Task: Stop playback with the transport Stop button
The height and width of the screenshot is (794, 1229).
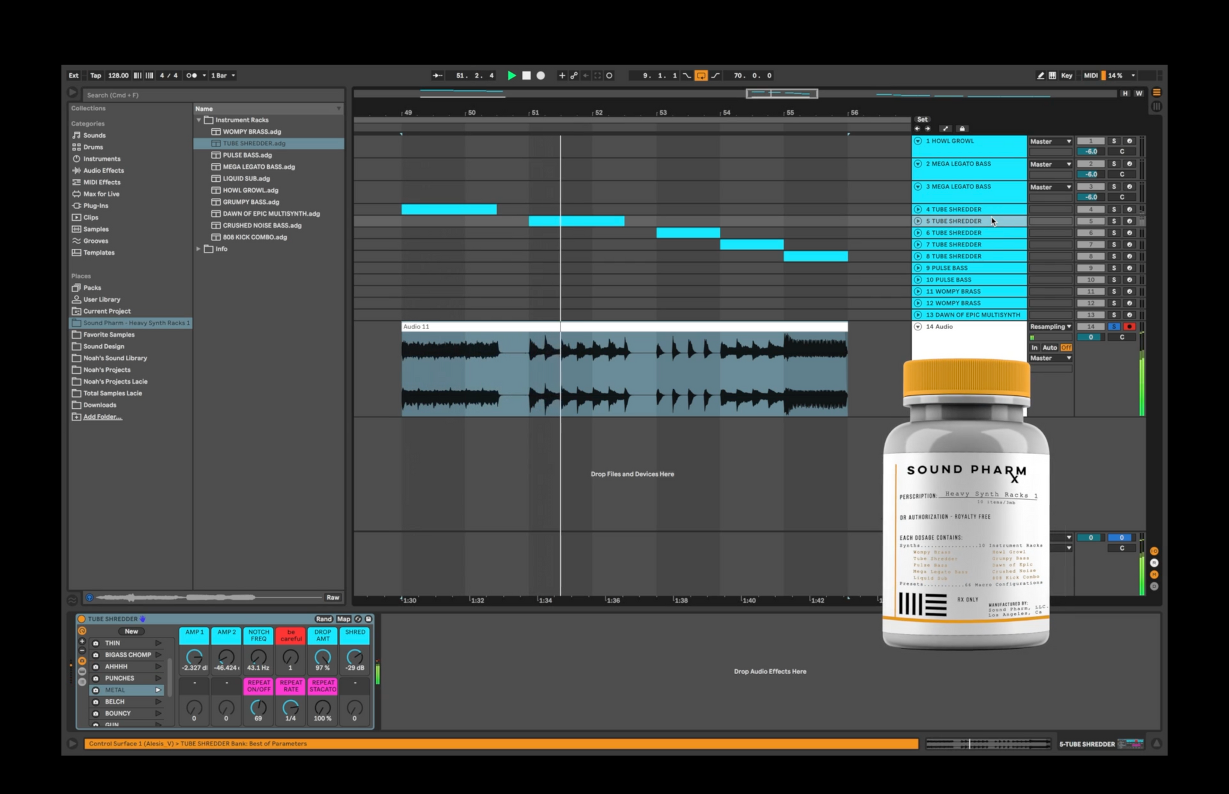Action: tap(526, 76)
